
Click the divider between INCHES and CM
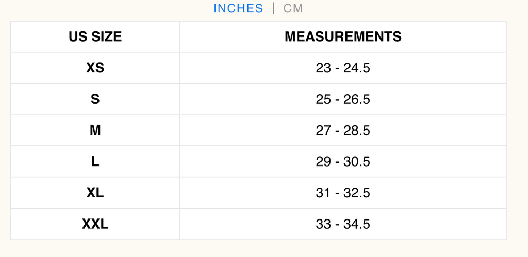click(x=273, y=8)
